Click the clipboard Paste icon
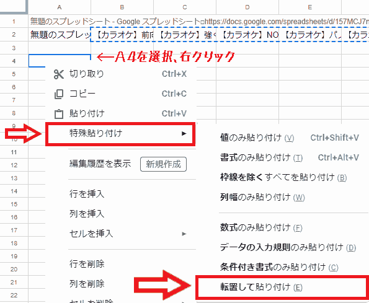369x303 pixels. (58, 114)
